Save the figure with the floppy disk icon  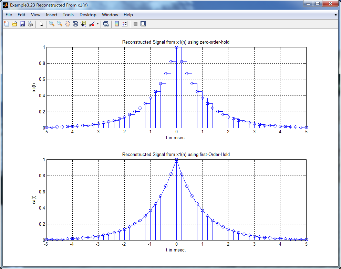pos(22,24)
